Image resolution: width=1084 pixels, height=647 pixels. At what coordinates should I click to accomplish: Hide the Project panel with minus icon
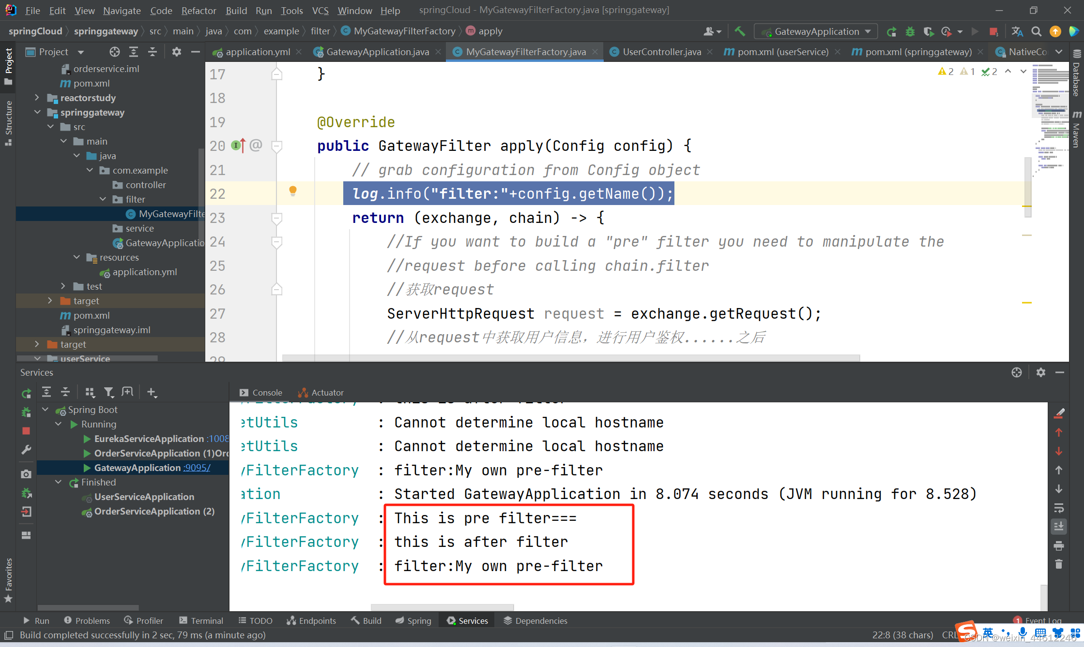coord(196,52)
